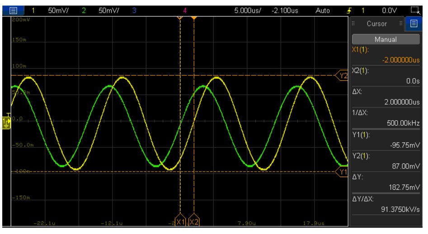Click the 0.0V trigger level
Viewport: 428px width, 234px height.
(389, 11)
